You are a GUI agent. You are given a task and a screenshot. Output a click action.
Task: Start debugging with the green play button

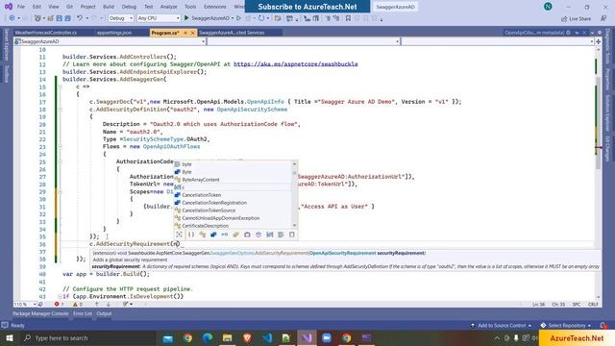(x=186, y=18)
